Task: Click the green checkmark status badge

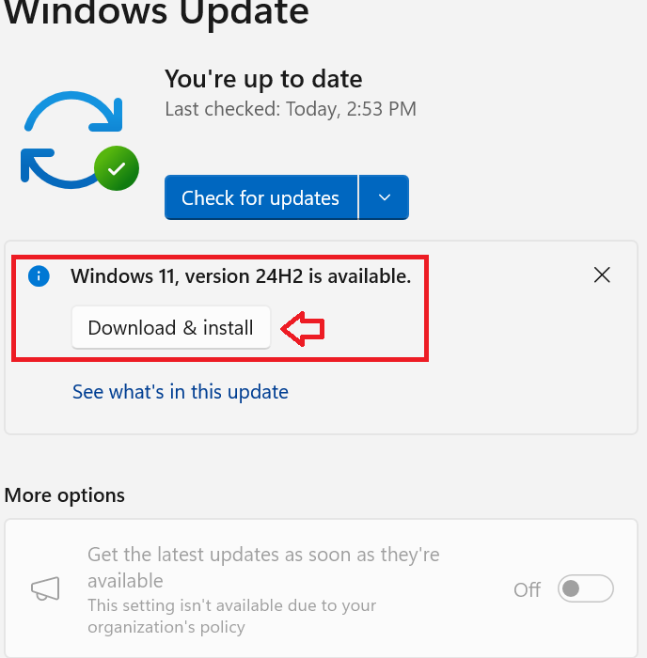Action: (x=117, y=169)
